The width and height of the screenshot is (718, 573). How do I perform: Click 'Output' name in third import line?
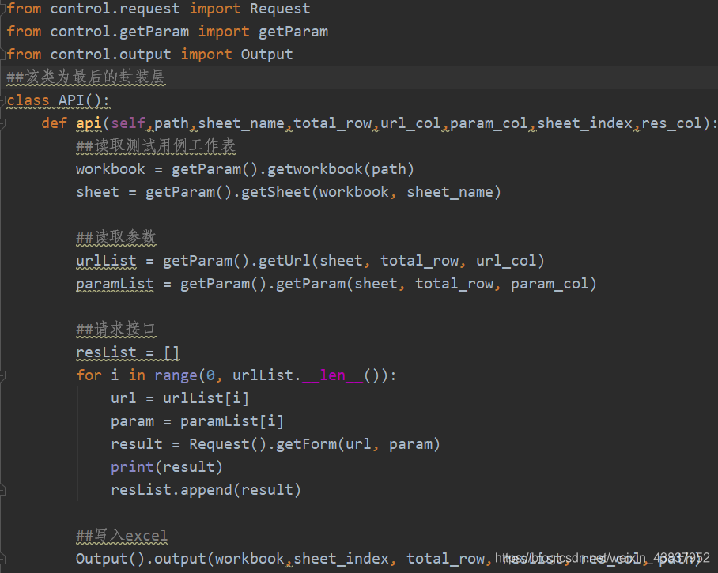[266, 55]
